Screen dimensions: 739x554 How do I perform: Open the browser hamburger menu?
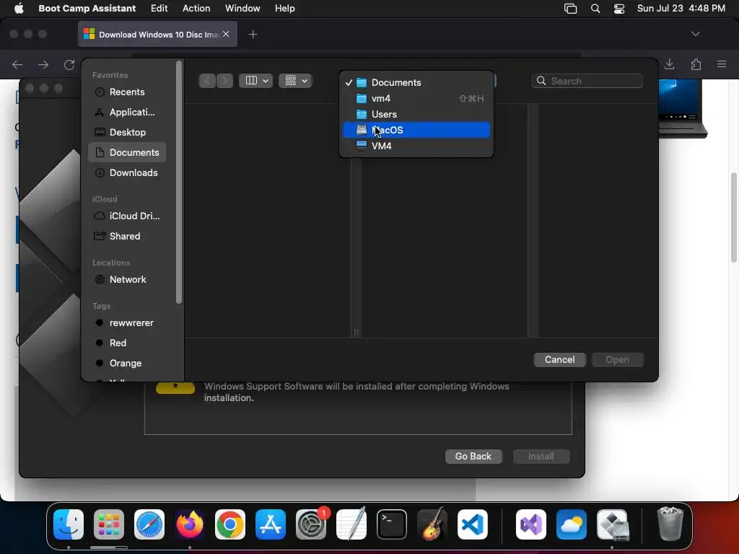click(x=722, y=64)
